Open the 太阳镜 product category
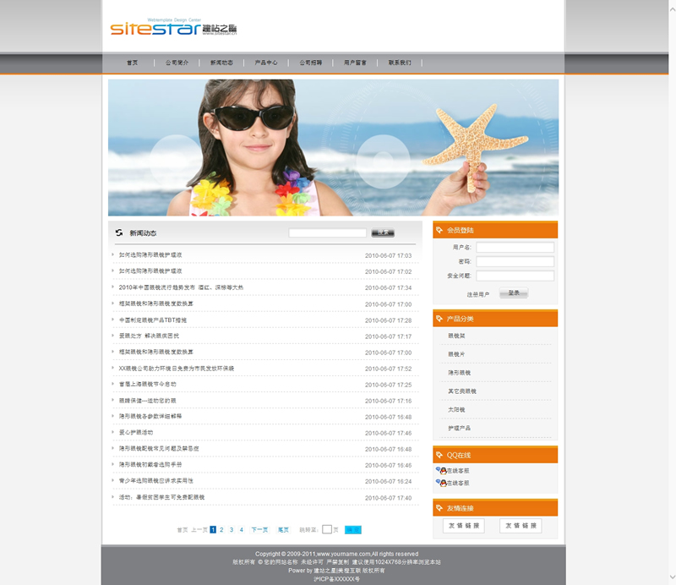The height and width of the screenshot is (585, 676). [x=457, y=409]
